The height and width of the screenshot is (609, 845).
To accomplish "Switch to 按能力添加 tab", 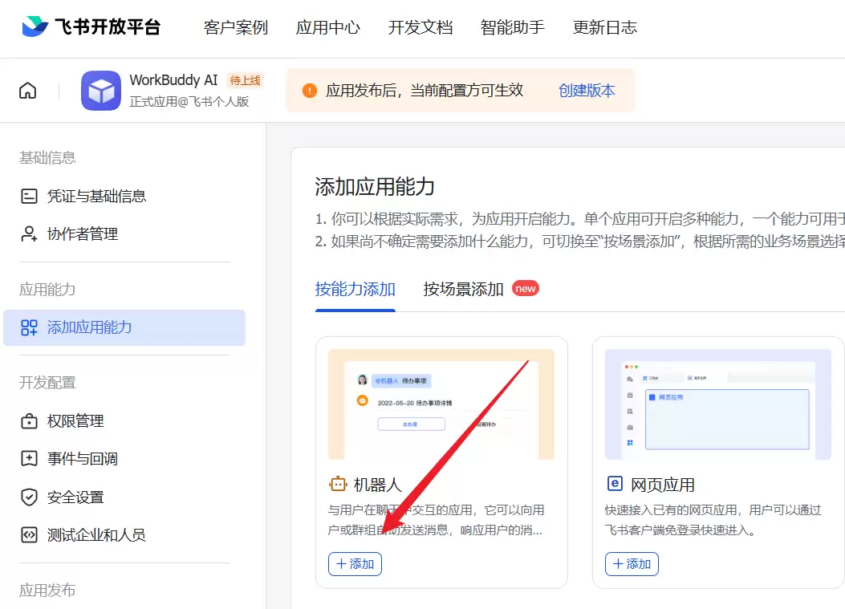I will 355,290.
